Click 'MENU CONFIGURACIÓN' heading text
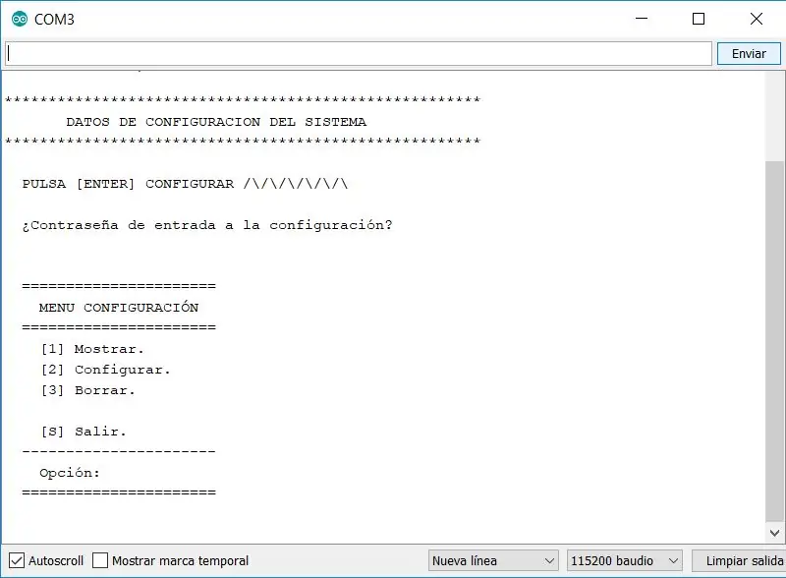786x578 pixels. 119,307
